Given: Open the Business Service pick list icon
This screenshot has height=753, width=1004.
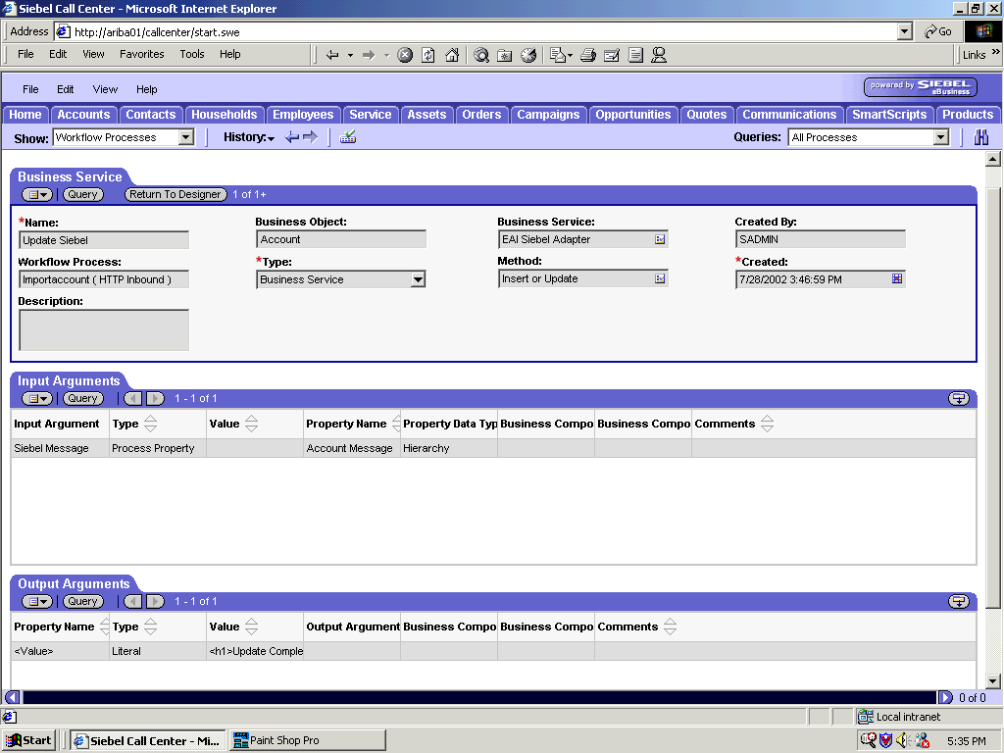Looking at the screenshot, I should pos(662,238).
